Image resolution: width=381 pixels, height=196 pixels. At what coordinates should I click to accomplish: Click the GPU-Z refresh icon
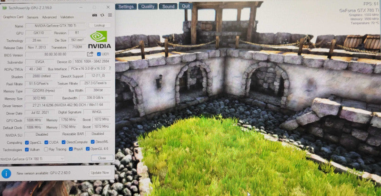[x=102, y=15]
